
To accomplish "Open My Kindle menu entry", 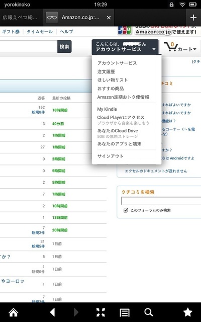I will point(107,109).
